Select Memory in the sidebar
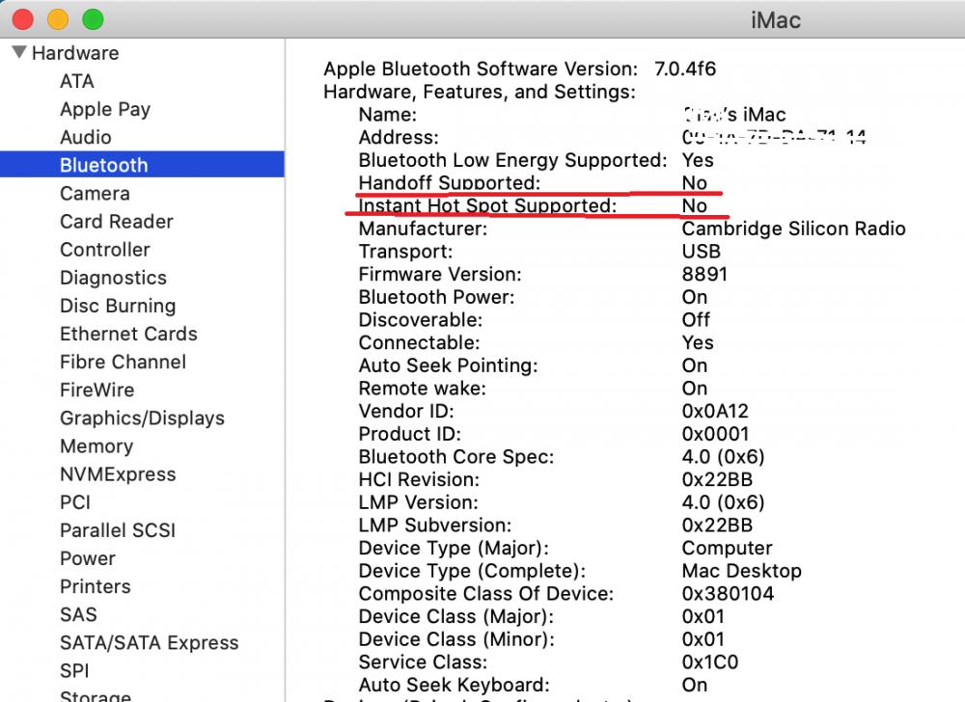The height and width of the screenshot is (702, 965). point(96,446)
